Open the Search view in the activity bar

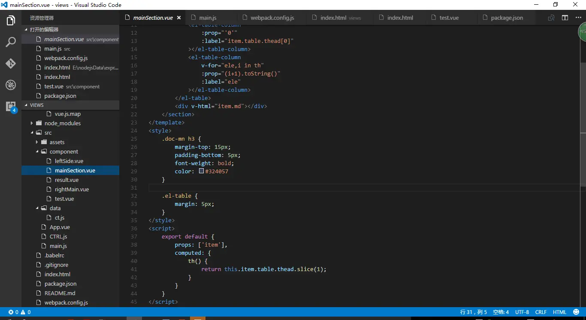point(11,42)
